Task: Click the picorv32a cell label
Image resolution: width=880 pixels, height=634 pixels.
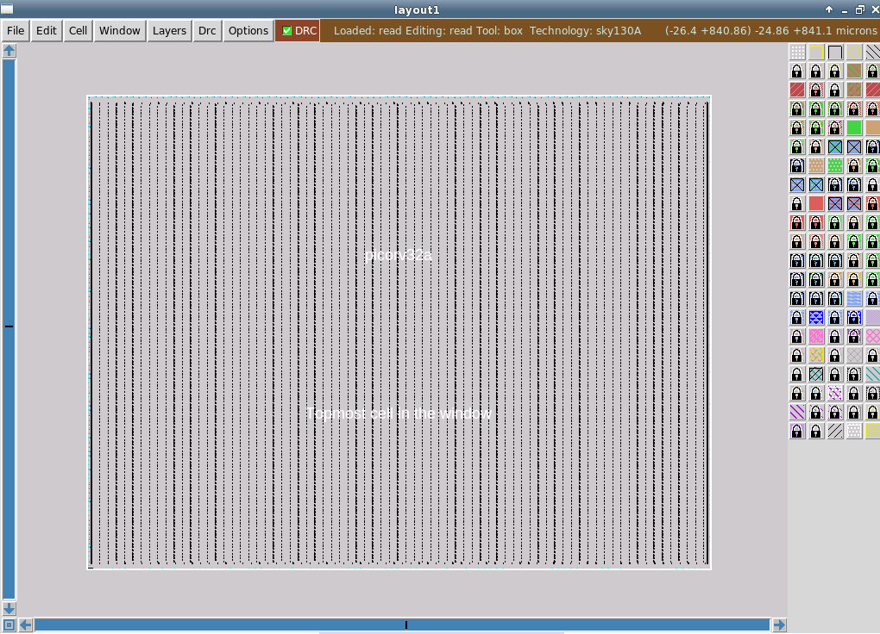Action: click(398, 255)
